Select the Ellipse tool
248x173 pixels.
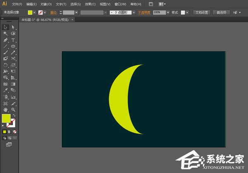(13, 46)
